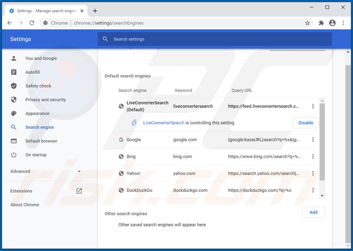Screen dimensions: 353x251
Task: Open the Safety check section
Action: click(x=38, y=86)
